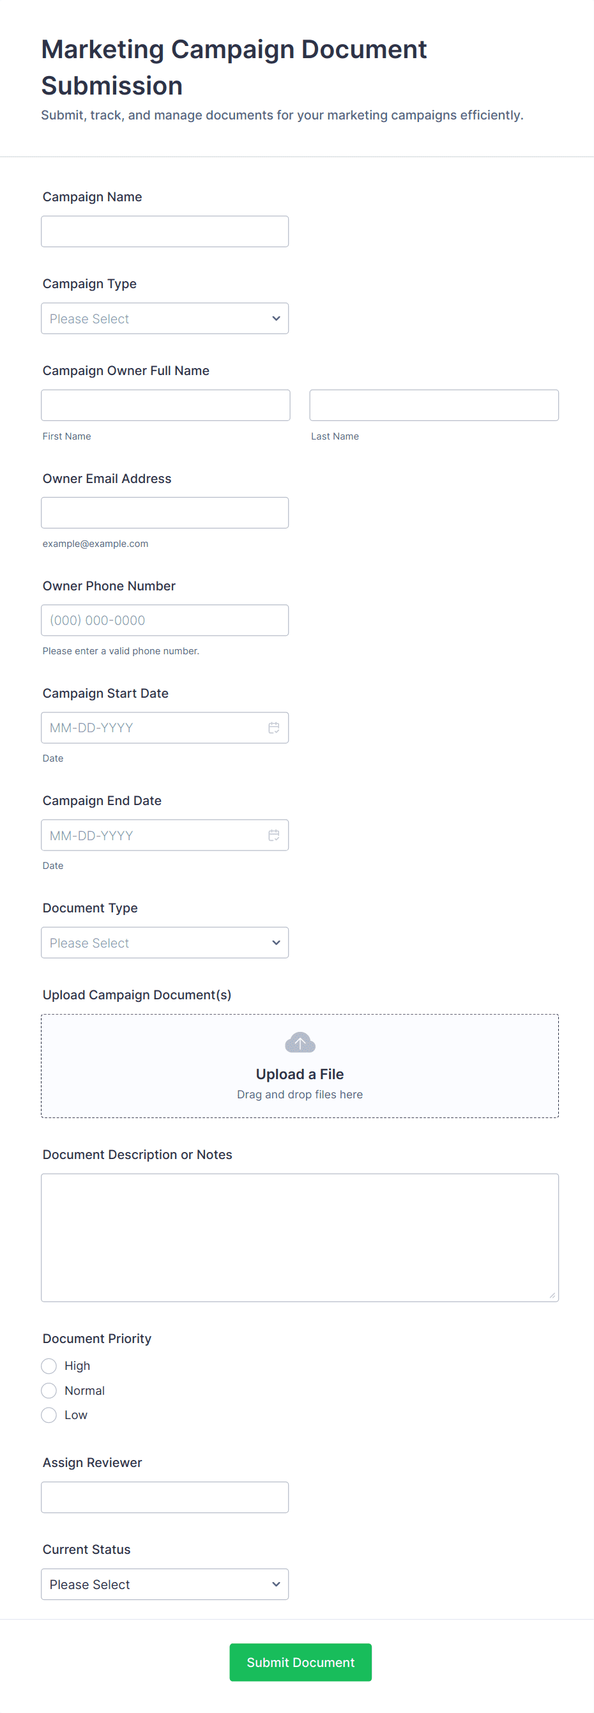Click the cloud upload icon
Image resolution: width=594 pixels, height=1713 pixels.
click(300, 1043)
